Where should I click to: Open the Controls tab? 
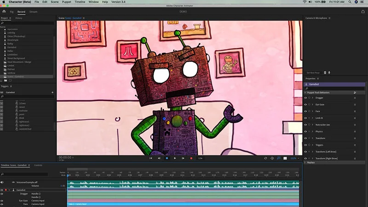tap(38, 165)
